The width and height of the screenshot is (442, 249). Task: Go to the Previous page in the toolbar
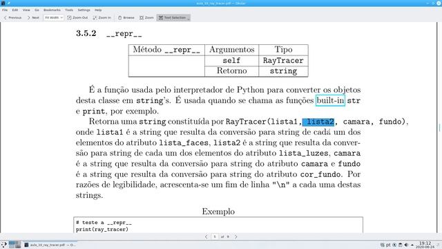(12, 17)
